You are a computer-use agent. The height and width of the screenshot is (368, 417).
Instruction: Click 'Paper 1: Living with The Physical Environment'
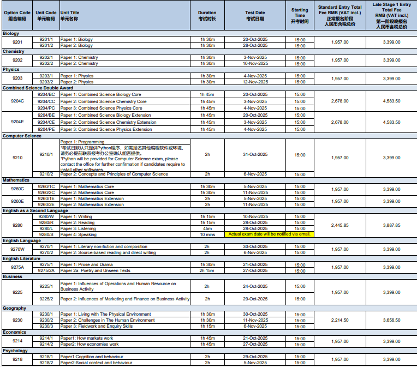[x=105, y=315]
